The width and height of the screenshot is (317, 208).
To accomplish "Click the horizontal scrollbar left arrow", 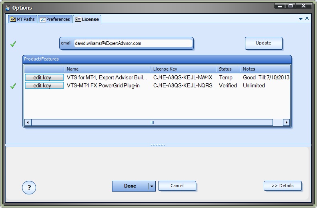I will click(28, 122).
